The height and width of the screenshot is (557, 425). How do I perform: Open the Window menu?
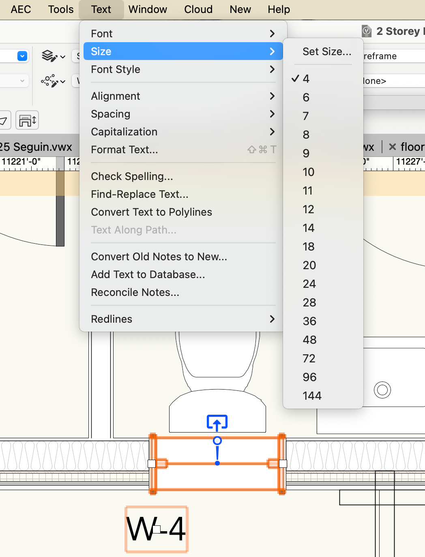(148, 9)
